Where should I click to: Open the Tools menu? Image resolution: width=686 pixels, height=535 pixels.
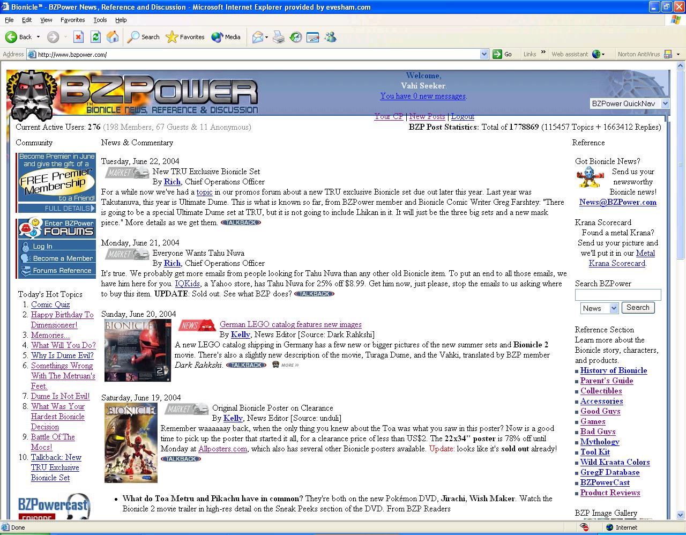point(100,20)
